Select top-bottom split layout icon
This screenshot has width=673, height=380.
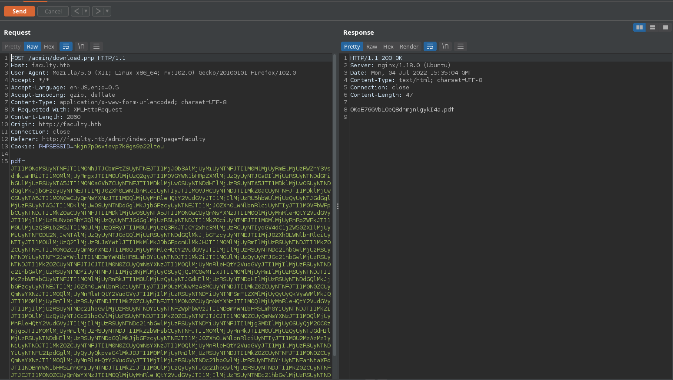click(652, 27)
